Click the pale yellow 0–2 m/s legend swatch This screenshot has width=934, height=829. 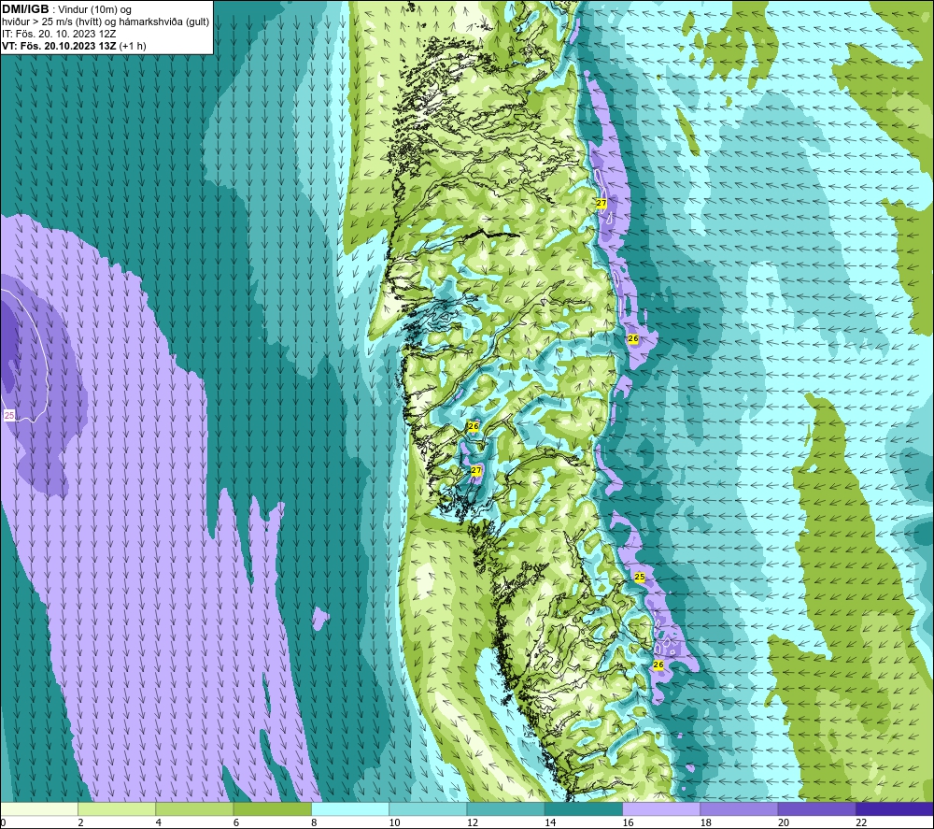click(x=38, y=808)
